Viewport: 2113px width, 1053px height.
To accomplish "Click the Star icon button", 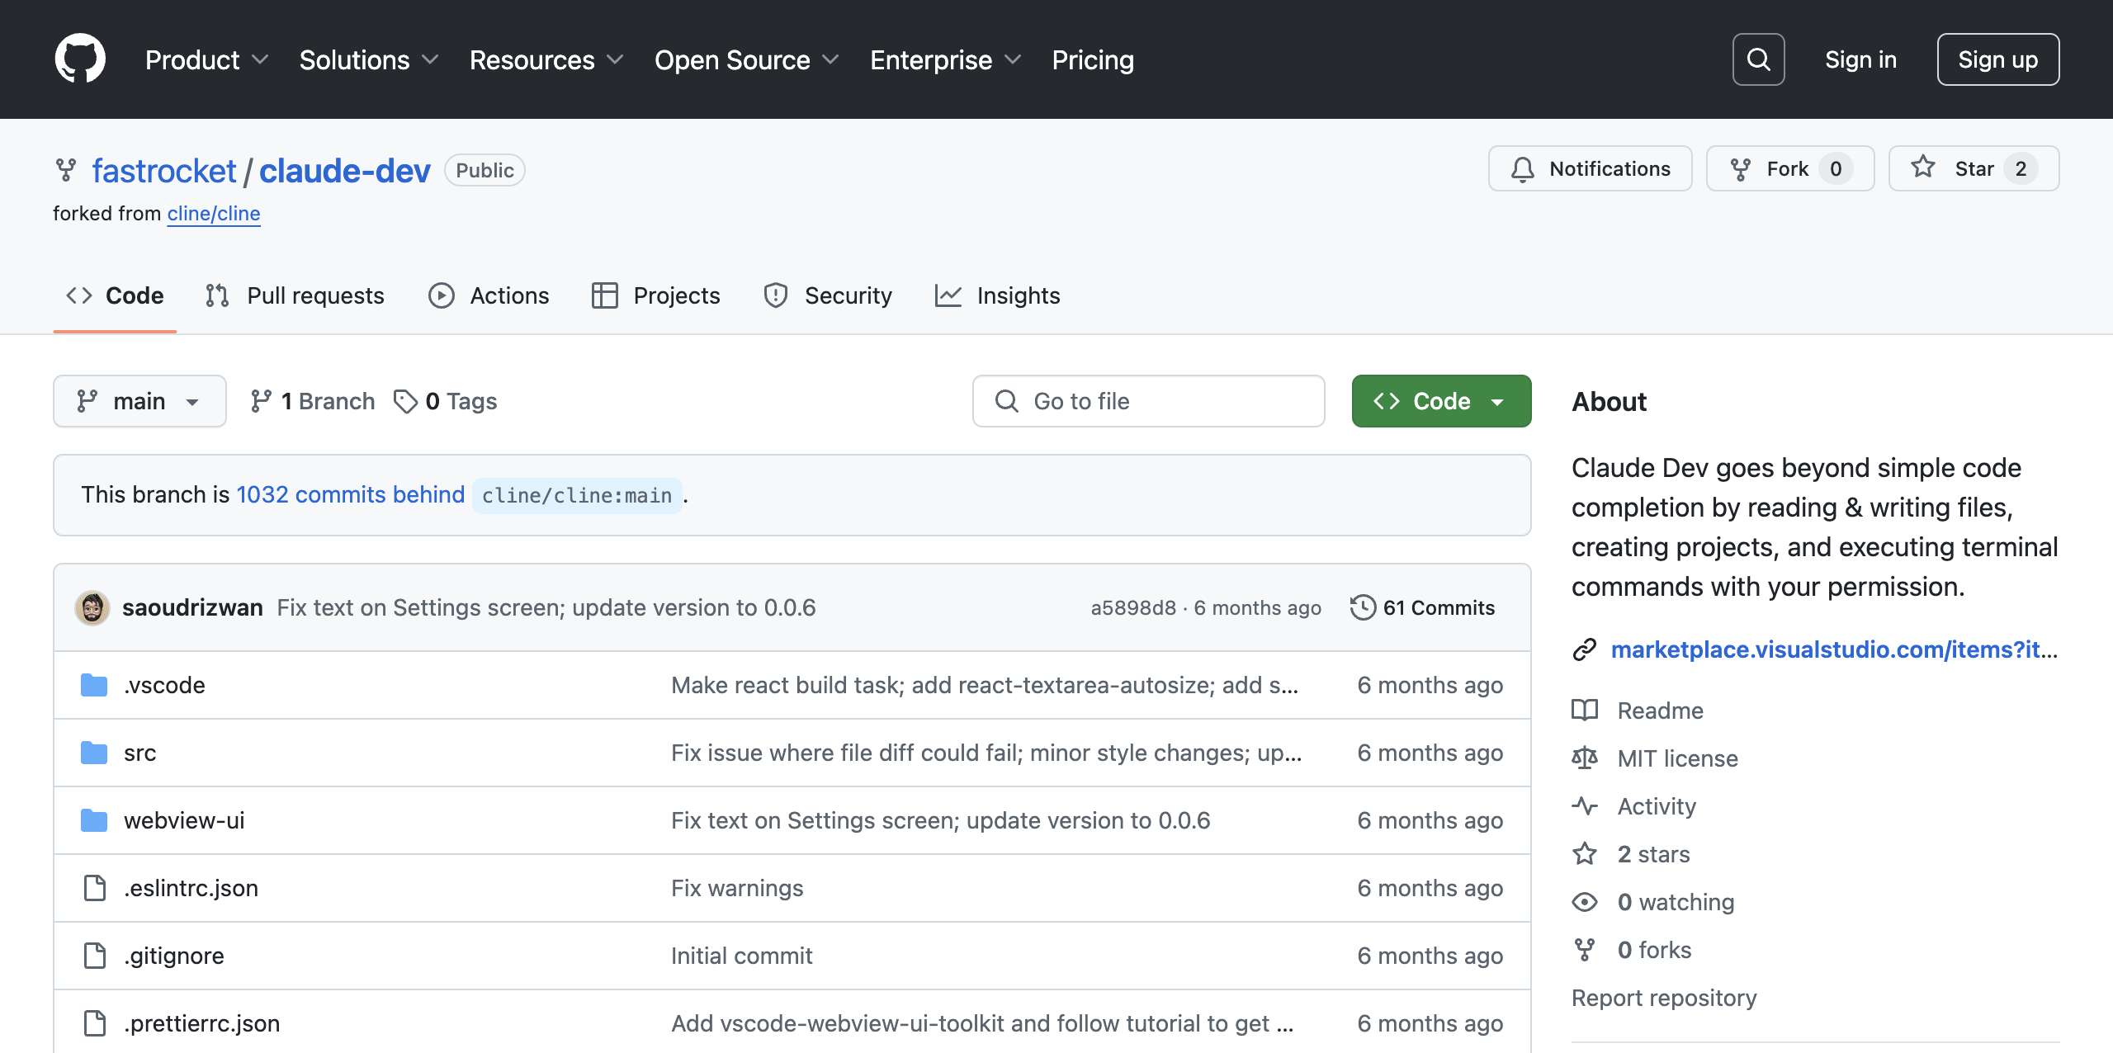I will (1923, 168).
